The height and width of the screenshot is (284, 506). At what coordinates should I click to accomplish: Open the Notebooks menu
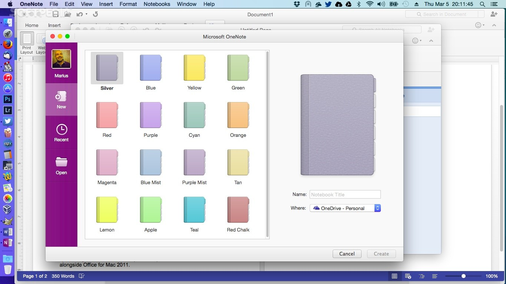pyautogui.click(x=157, y=4)
